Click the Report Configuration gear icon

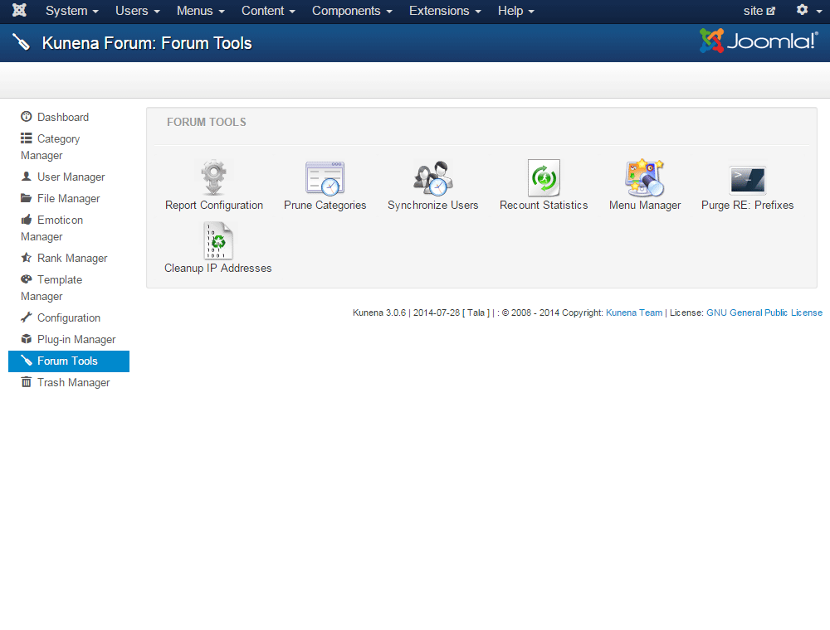(x=214, y=177)
